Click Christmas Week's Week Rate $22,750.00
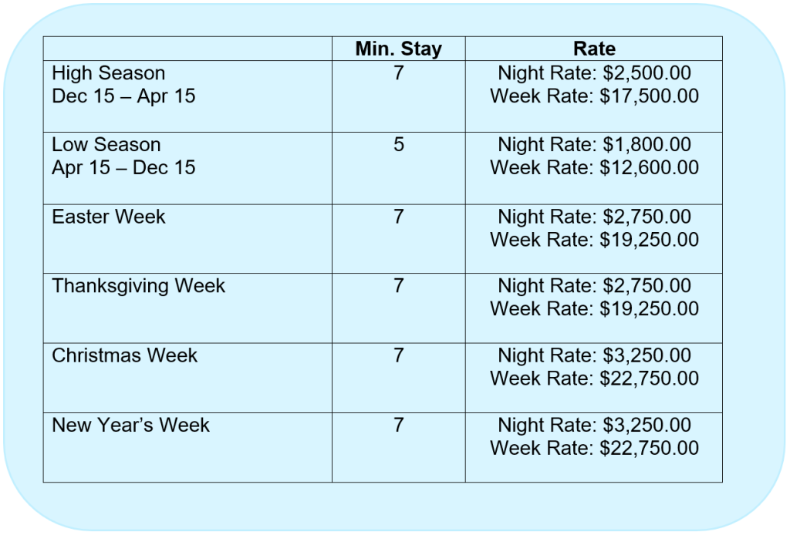 click(595, 379)
